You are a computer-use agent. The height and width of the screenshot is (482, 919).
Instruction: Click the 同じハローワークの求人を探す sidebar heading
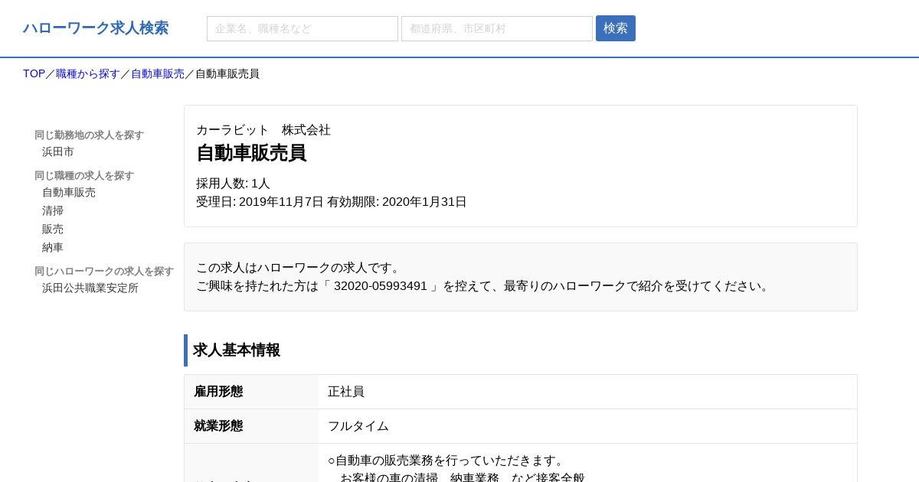[104, 271]
